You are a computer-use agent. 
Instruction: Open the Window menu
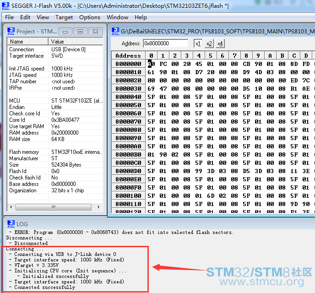click(x=117, y=17)
